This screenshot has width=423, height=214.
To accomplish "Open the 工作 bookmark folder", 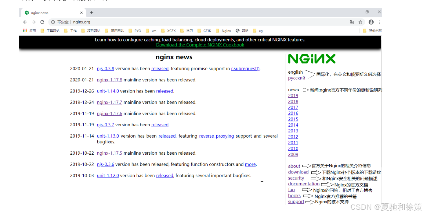I will pyautogui.click(x=70, y=31).
